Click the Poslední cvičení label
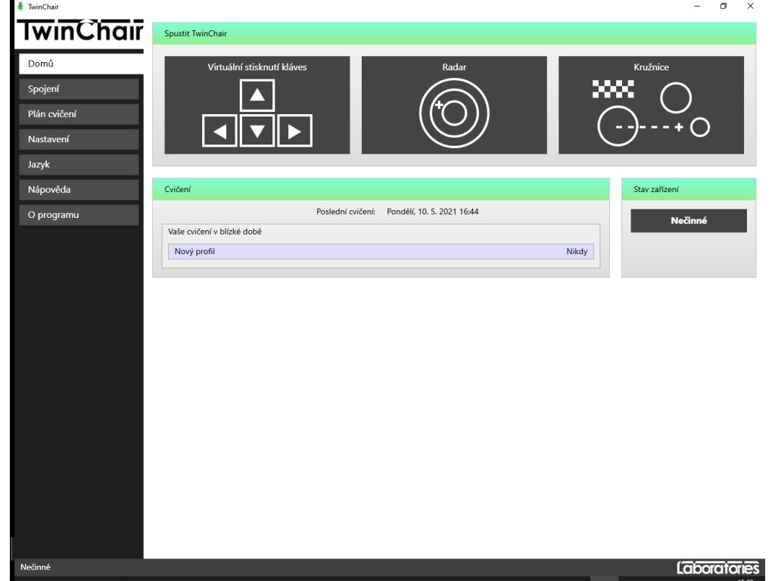The height and width of the screenshot is (581, 775). coord(345,212)
